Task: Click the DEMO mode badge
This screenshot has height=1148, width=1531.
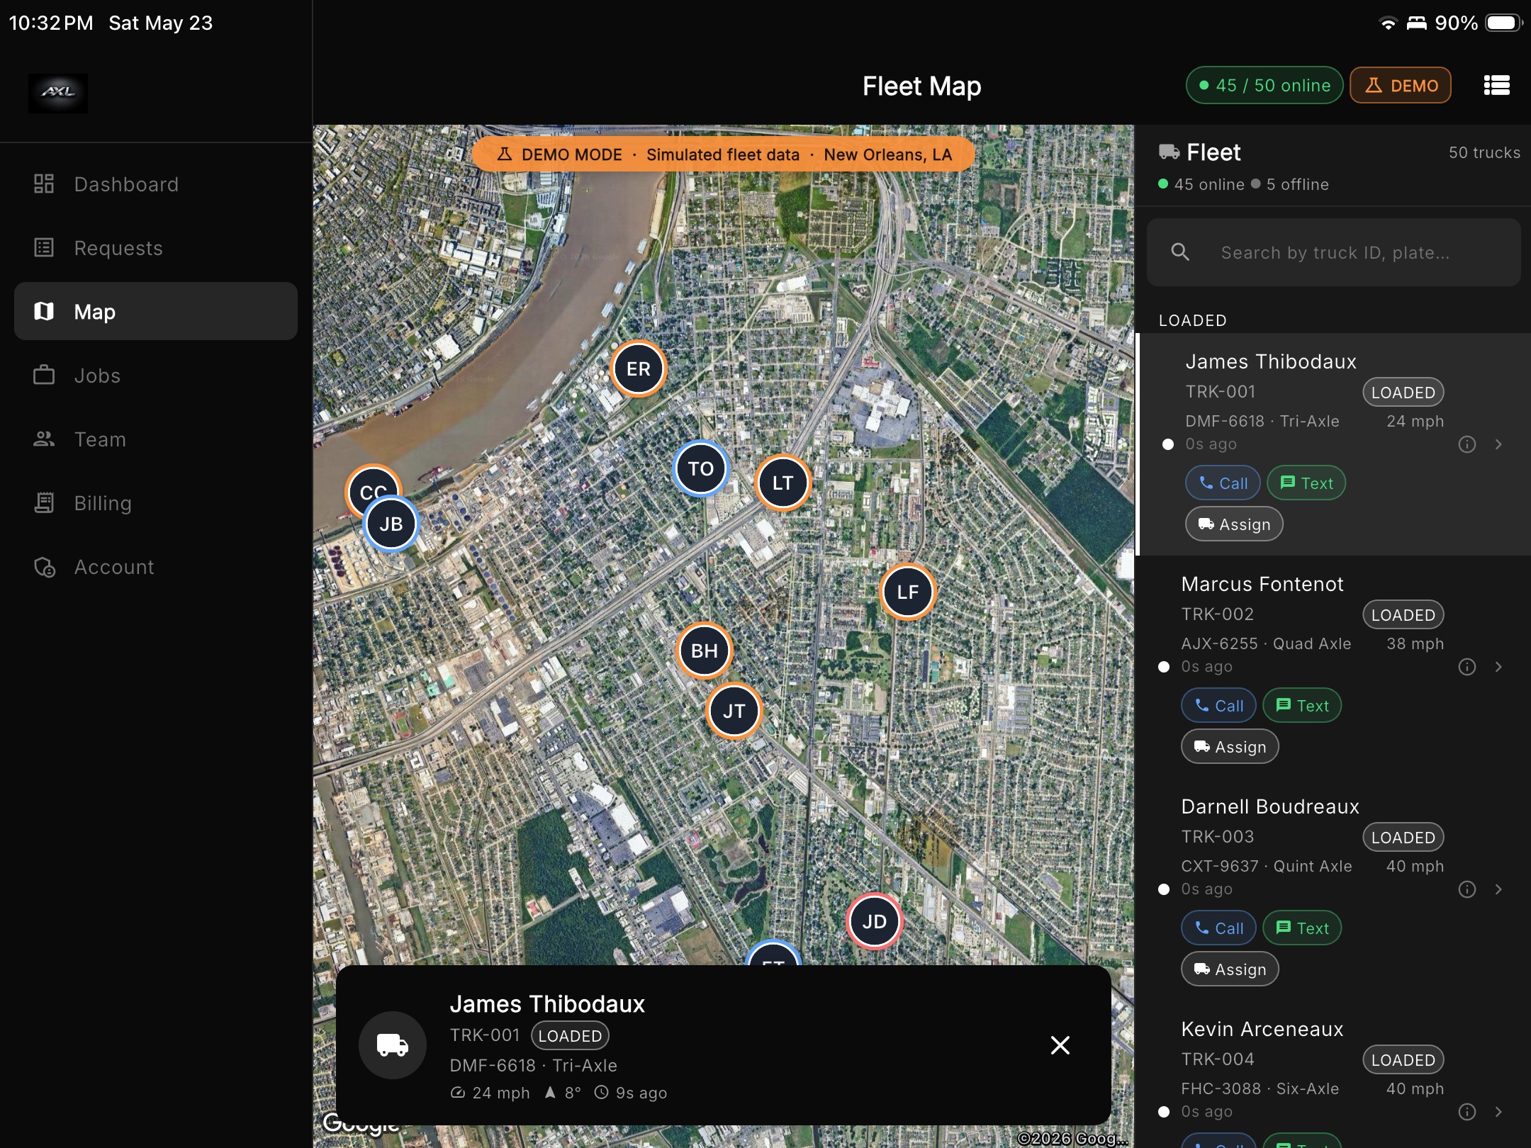Action: (x=1401, y=86)
